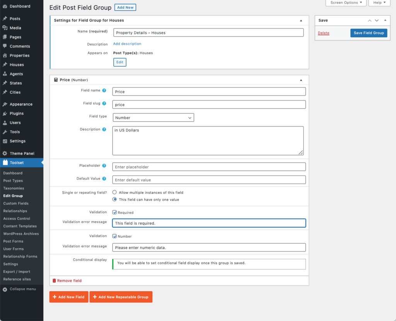The height and width of the screenshot is (321, 396).
Task: Click the Posts pin icon
Action: [5, 19]
